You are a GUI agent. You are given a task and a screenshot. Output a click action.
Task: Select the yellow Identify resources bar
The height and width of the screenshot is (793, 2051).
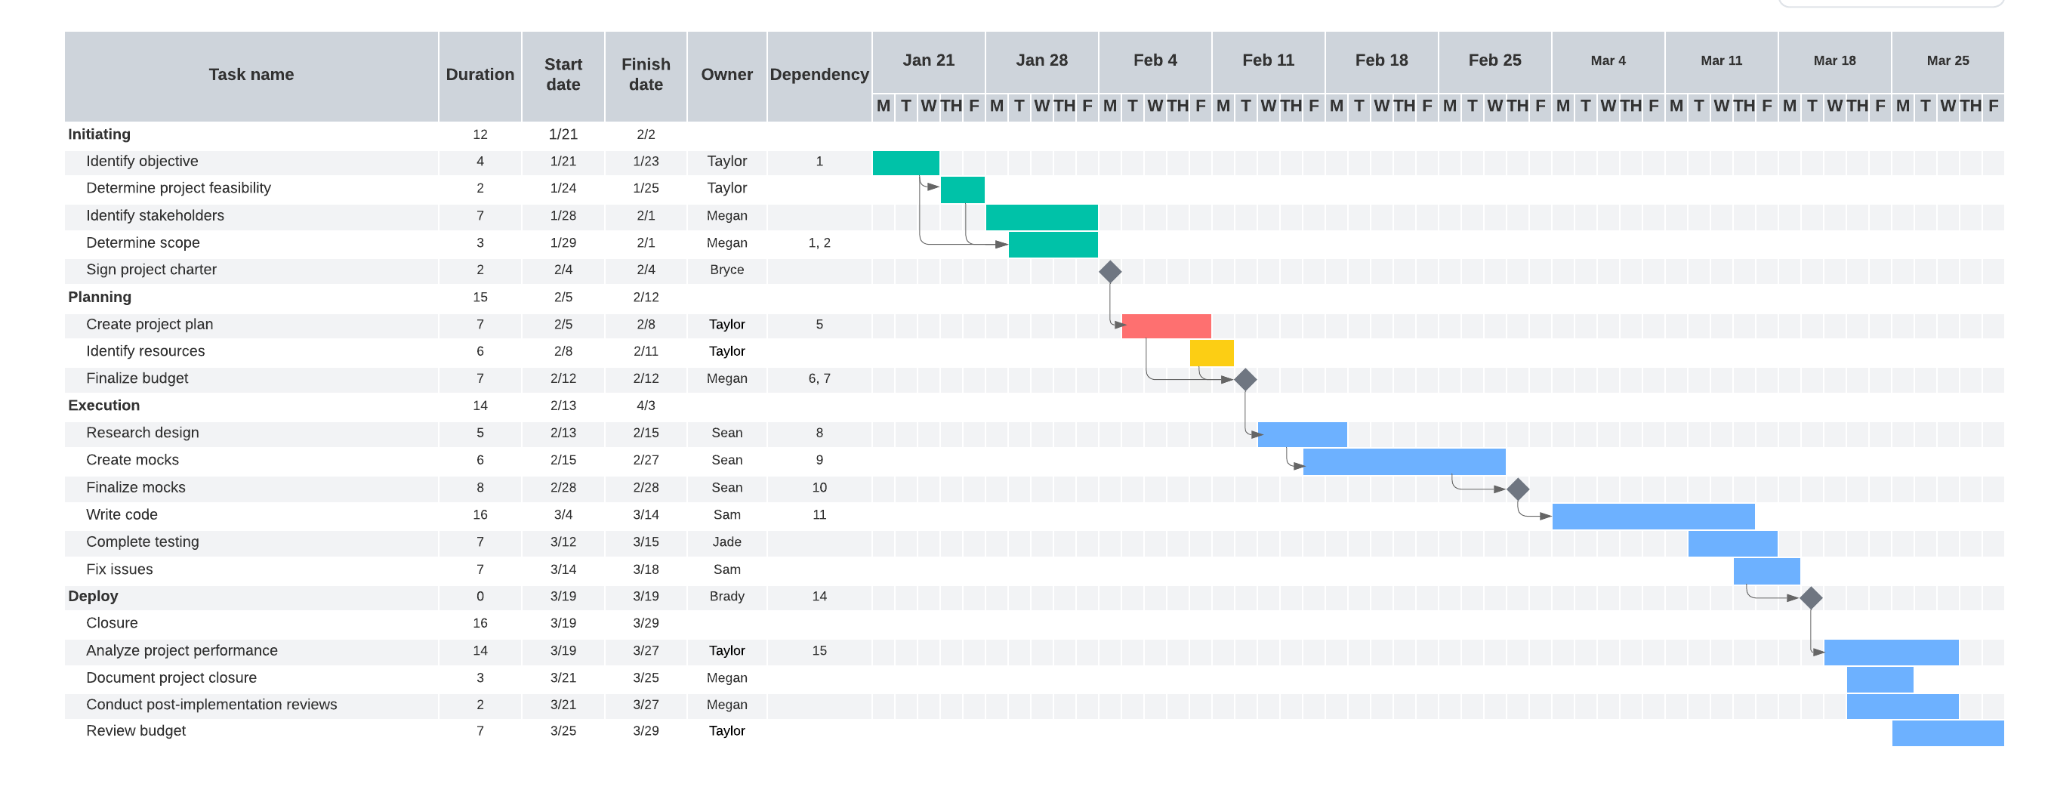point(1211,353)
